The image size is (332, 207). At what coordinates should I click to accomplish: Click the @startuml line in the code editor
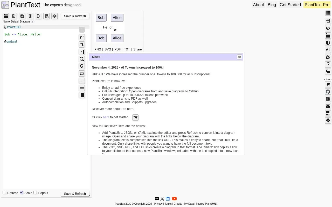coord(46,27)
